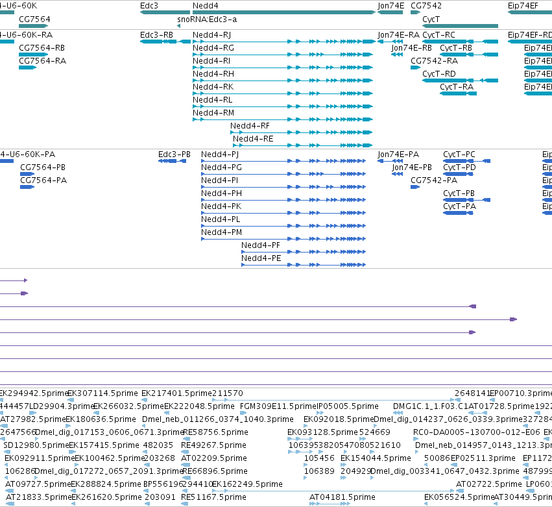The image size is (552, 507).
Task: Click the Nedd4-RF transcript label
Action: 250,126
